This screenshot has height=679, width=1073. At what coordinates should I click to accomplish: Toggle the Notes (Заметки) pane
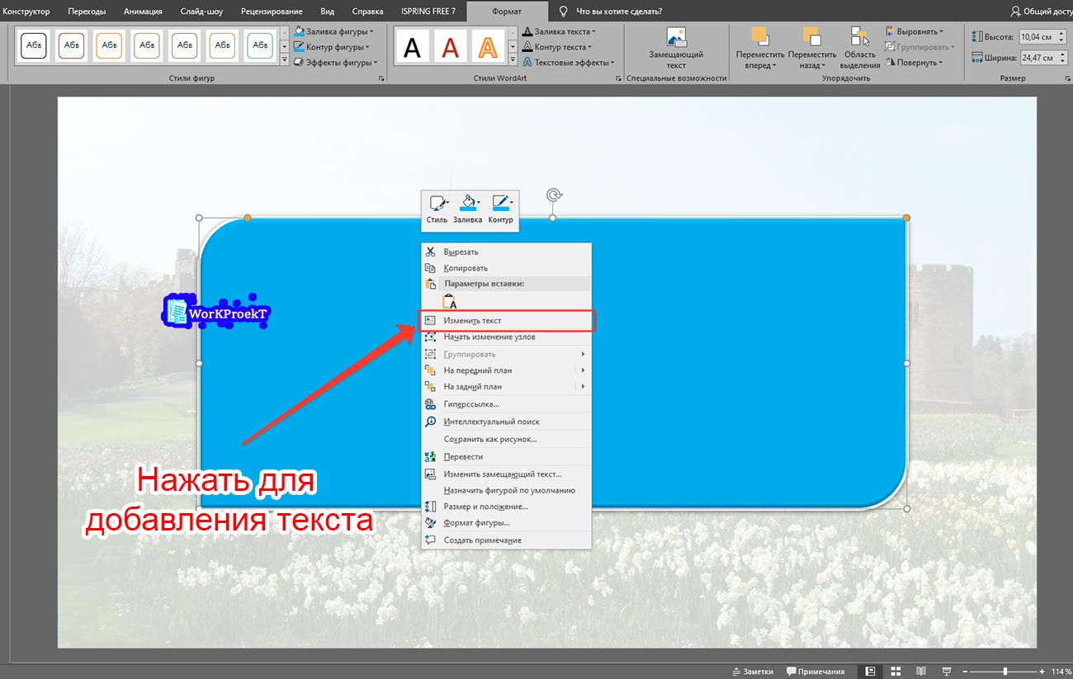[x=751, y=672]
